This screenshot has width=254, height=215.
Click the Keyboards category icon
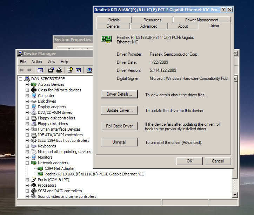click(34, 146)
